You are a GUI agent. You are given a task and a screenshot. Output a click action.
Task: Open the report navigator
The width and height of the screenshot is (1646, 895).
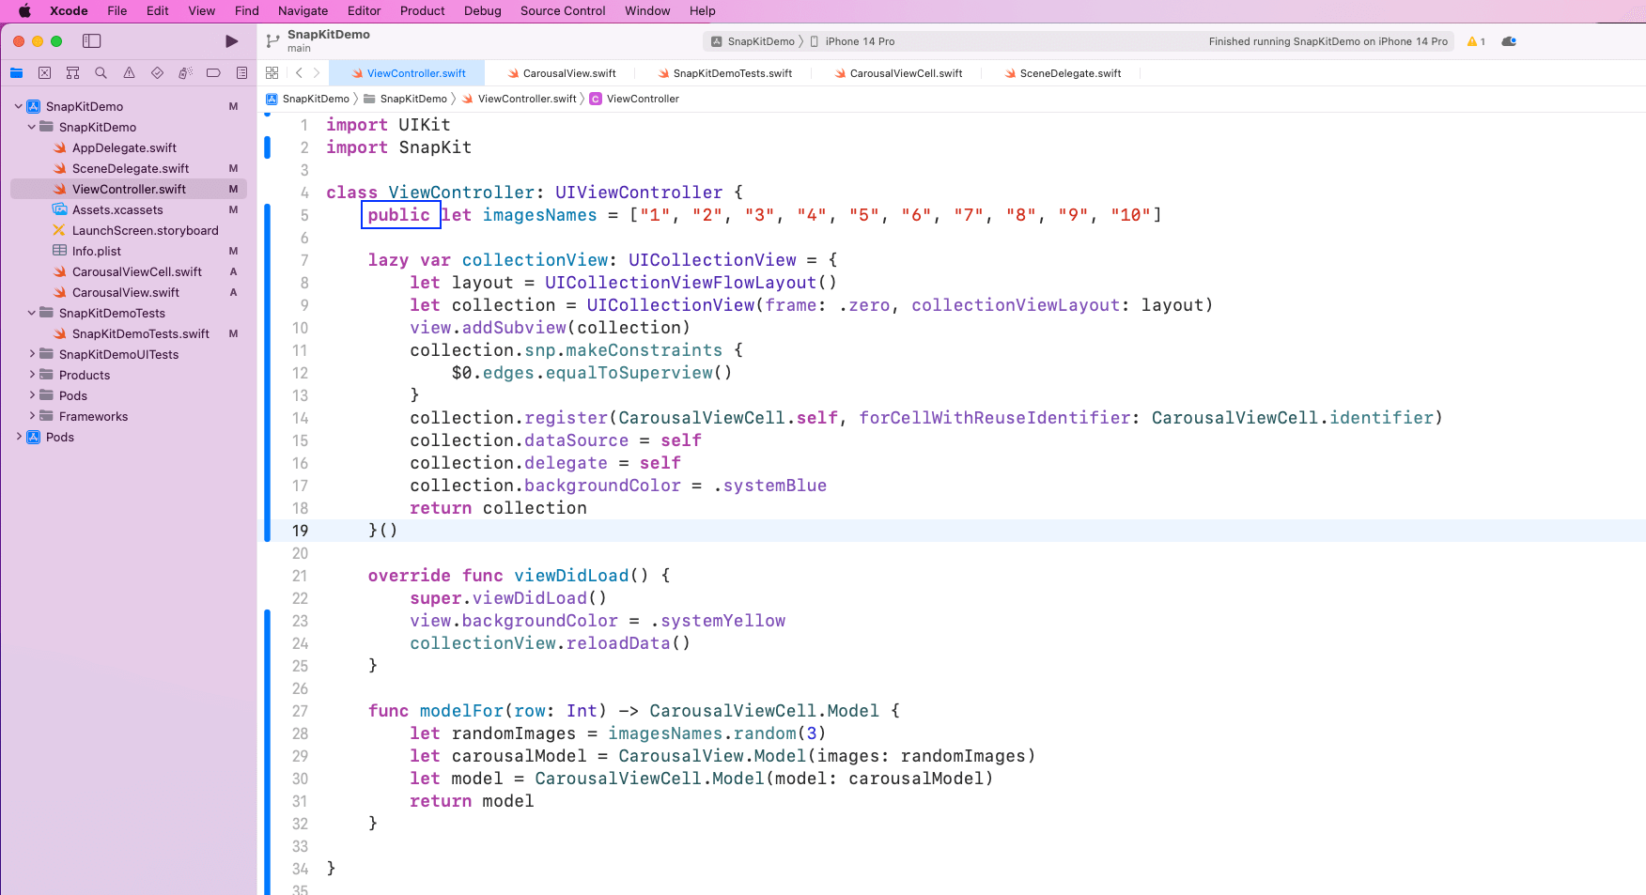click(241, 73)
